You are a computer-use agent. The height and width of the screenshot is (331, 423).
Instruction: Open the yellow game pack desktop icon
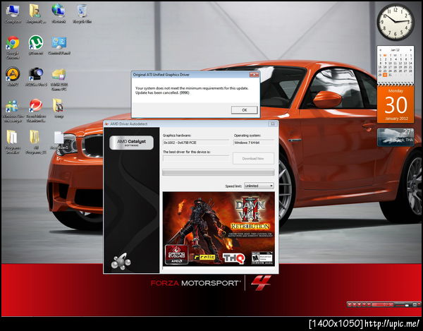point(59,79)
